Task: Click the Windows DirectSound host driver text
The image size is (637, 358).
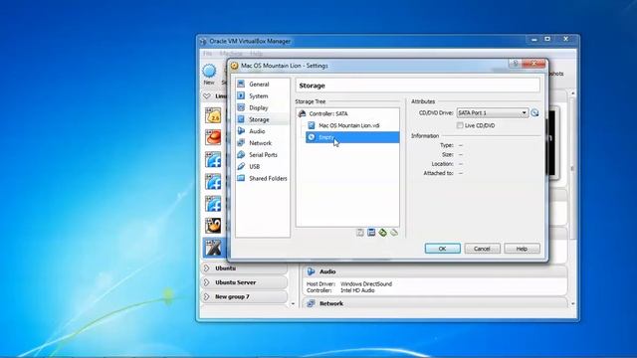Action: (x=366, y=283)
